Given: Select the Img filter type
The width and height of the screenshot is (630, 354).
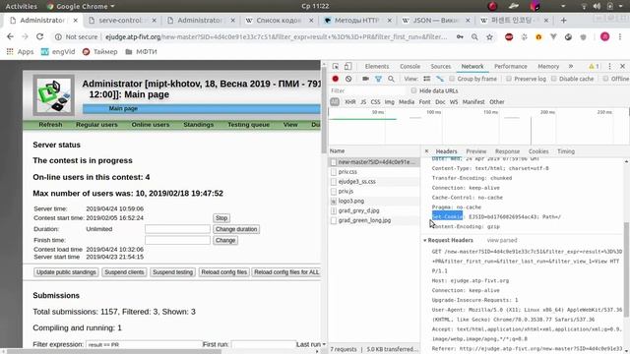Looking at the screenshot, I should (390, 102).
